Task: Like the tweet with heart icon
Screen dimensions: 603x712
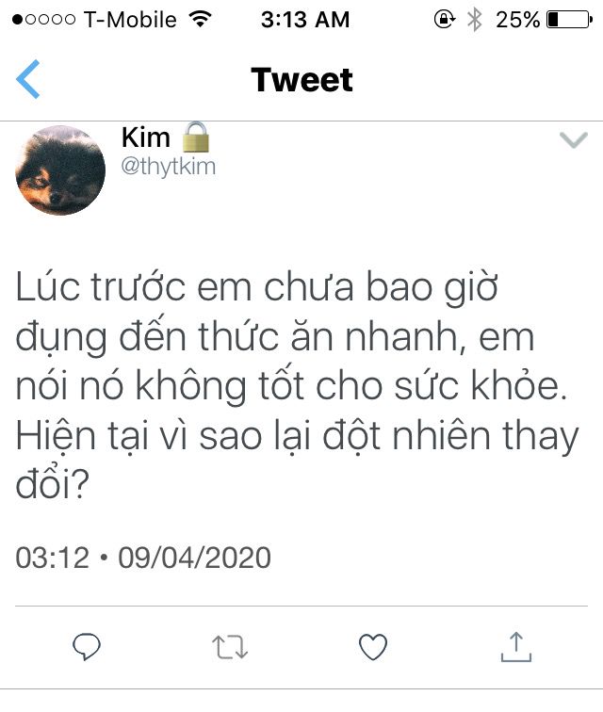Action: coord(373,647)
